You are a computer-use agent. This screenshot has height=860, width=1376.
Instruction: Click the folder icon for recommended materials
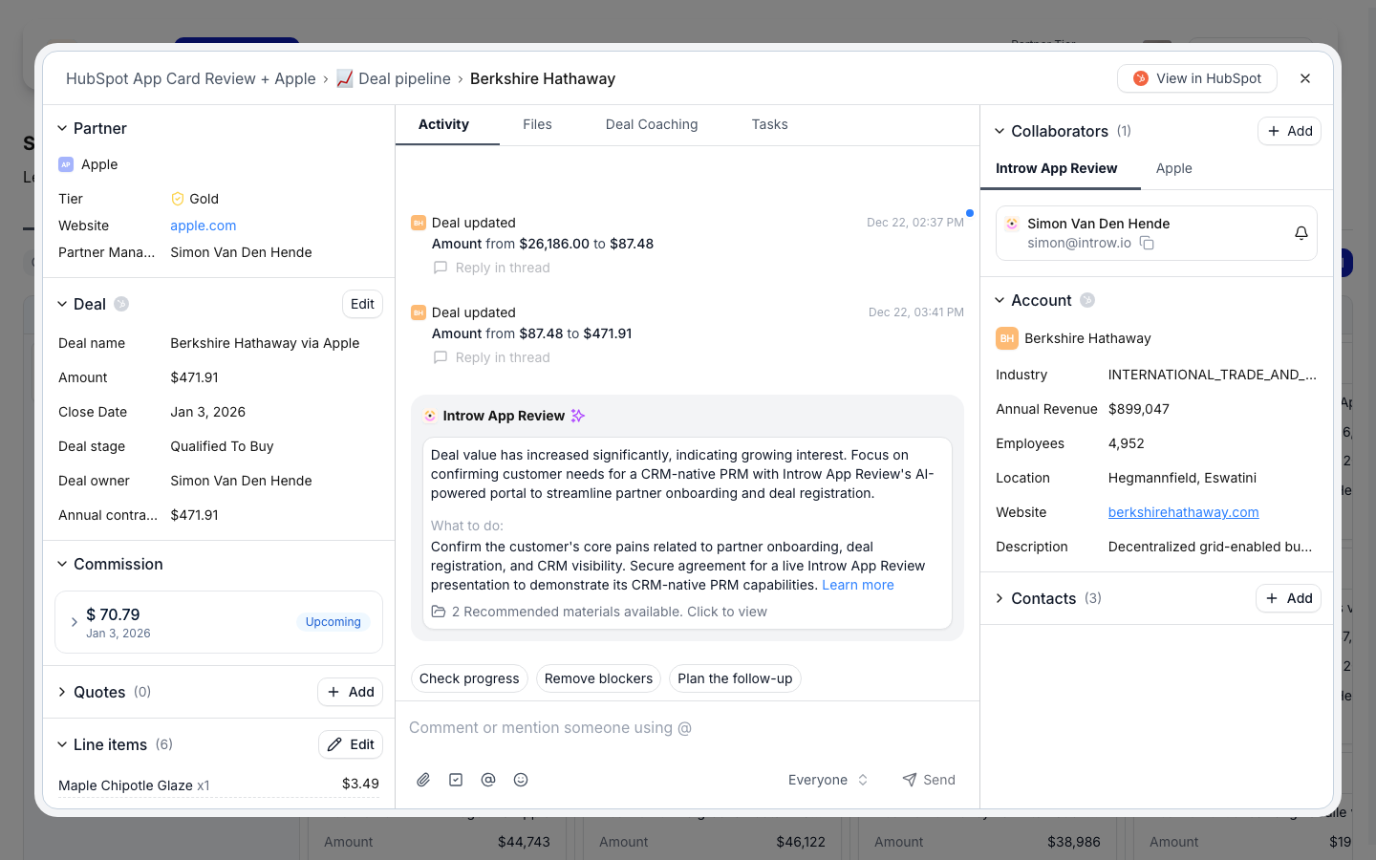(x=439, y=612)
